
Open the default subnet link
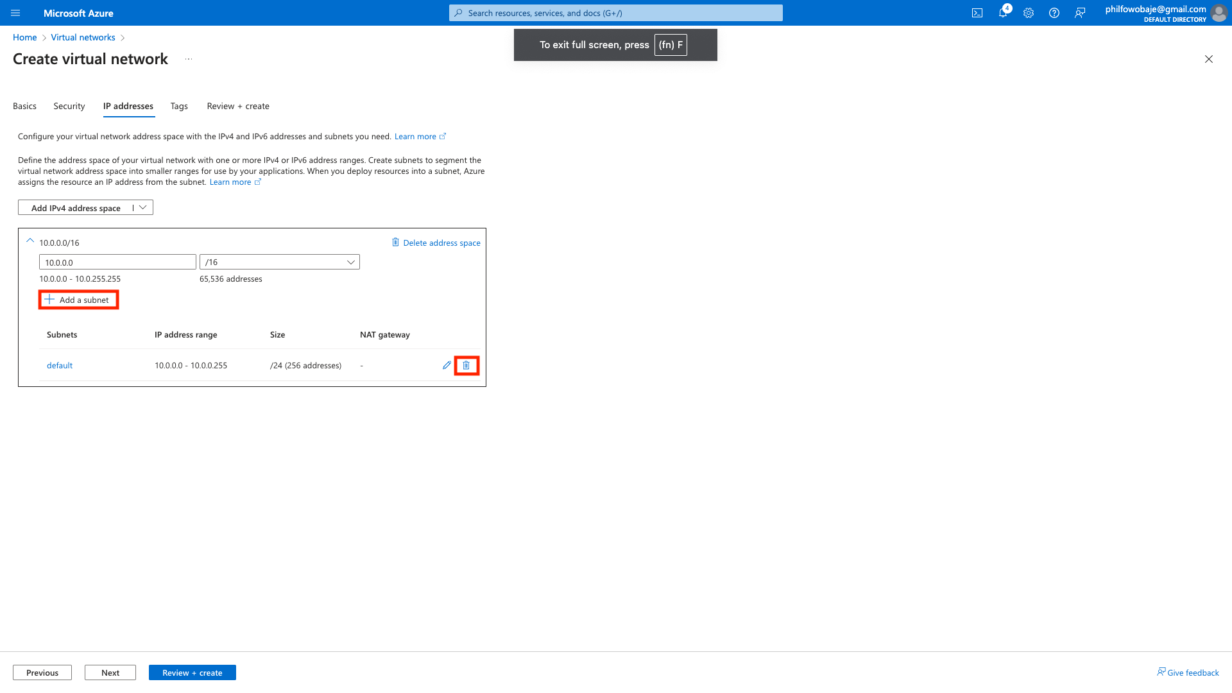tap(60, 365)
